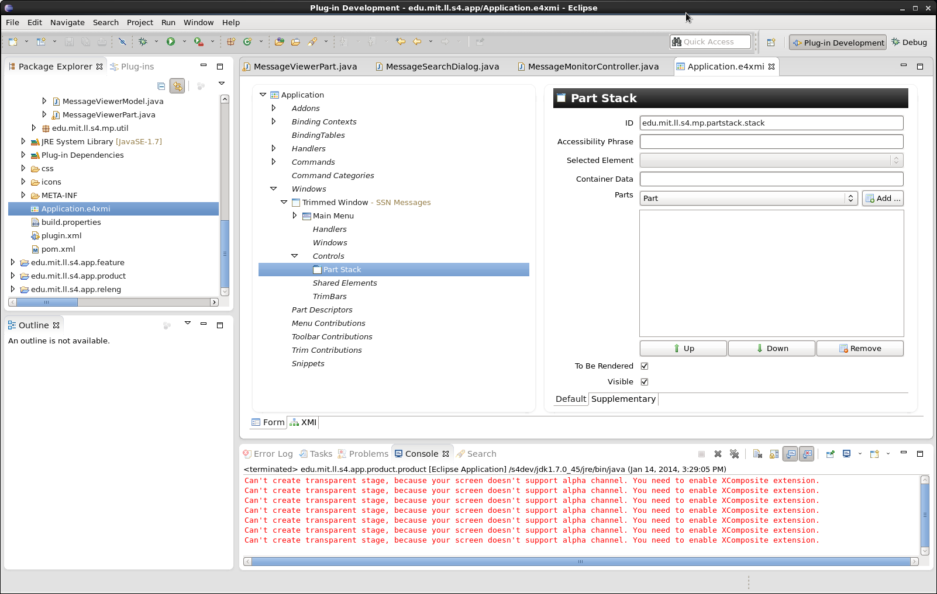Collapse the Controls tree node
The height and width of the screenshot is (594, 937).
tap(294, 256)
